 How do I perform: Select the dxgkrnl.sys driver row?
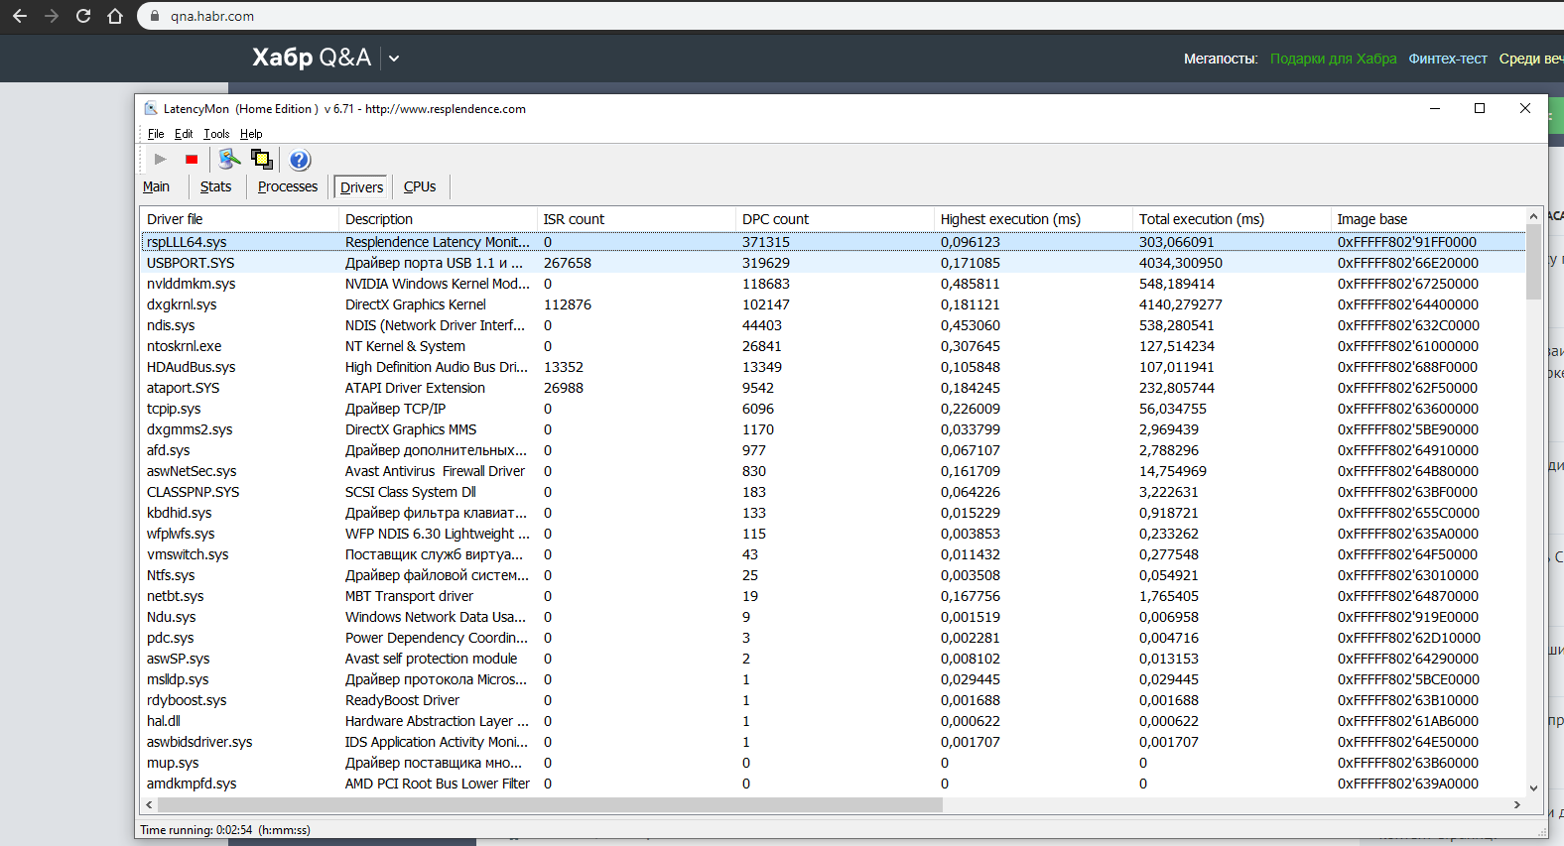(834, 304)
